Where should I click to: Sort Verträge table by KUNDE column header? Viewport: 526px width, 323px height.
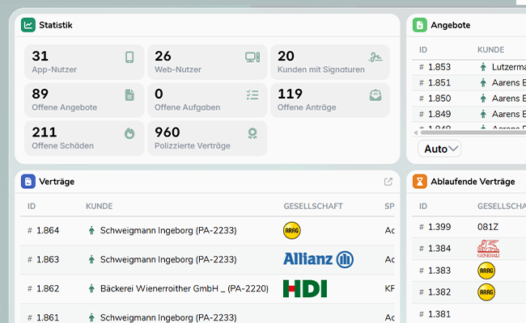pyautogui.click(x=100, y=206)
